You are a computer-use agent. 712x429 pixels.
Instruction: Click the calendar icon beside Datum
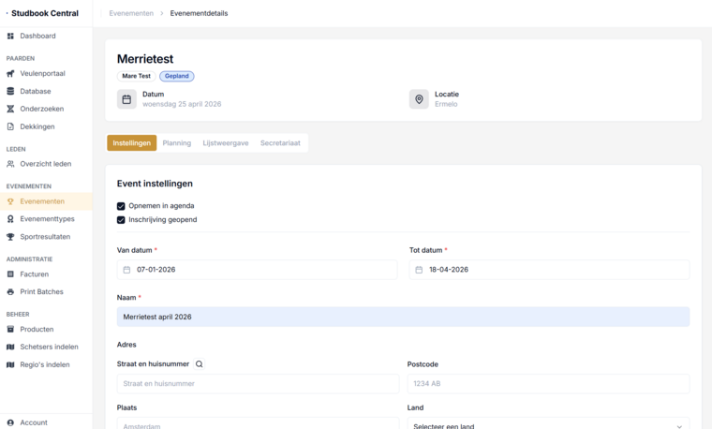[126, 99]
